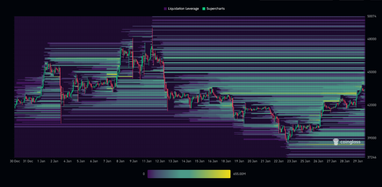382x187 pixels.
Task: Click the 11 Jan date label
Action: click(147, 161)
